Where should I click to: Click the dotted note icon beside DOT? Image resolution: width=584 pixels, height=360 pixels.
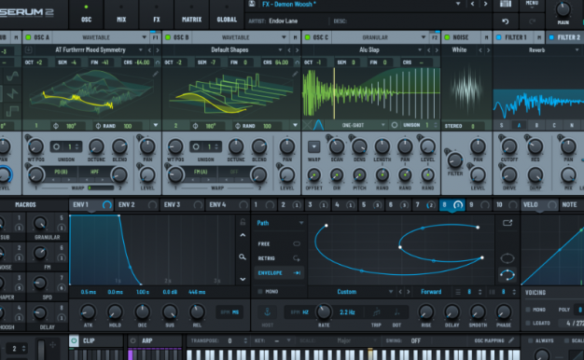(396, 312)
